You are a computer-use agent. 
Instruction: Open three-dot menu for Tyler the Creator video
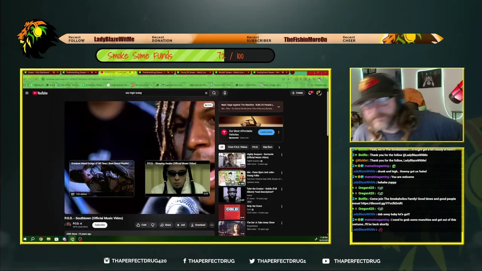282,189
